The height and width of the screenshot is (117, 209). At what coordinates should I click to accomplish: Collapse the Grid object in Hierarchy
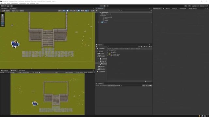(x=101, y=16)
